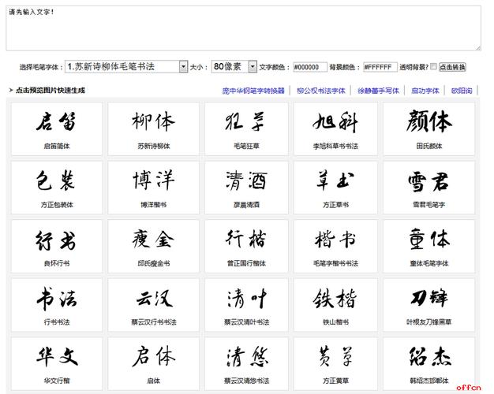
Task: Click the 文字颜色 color input field
Action: point(309,67)
